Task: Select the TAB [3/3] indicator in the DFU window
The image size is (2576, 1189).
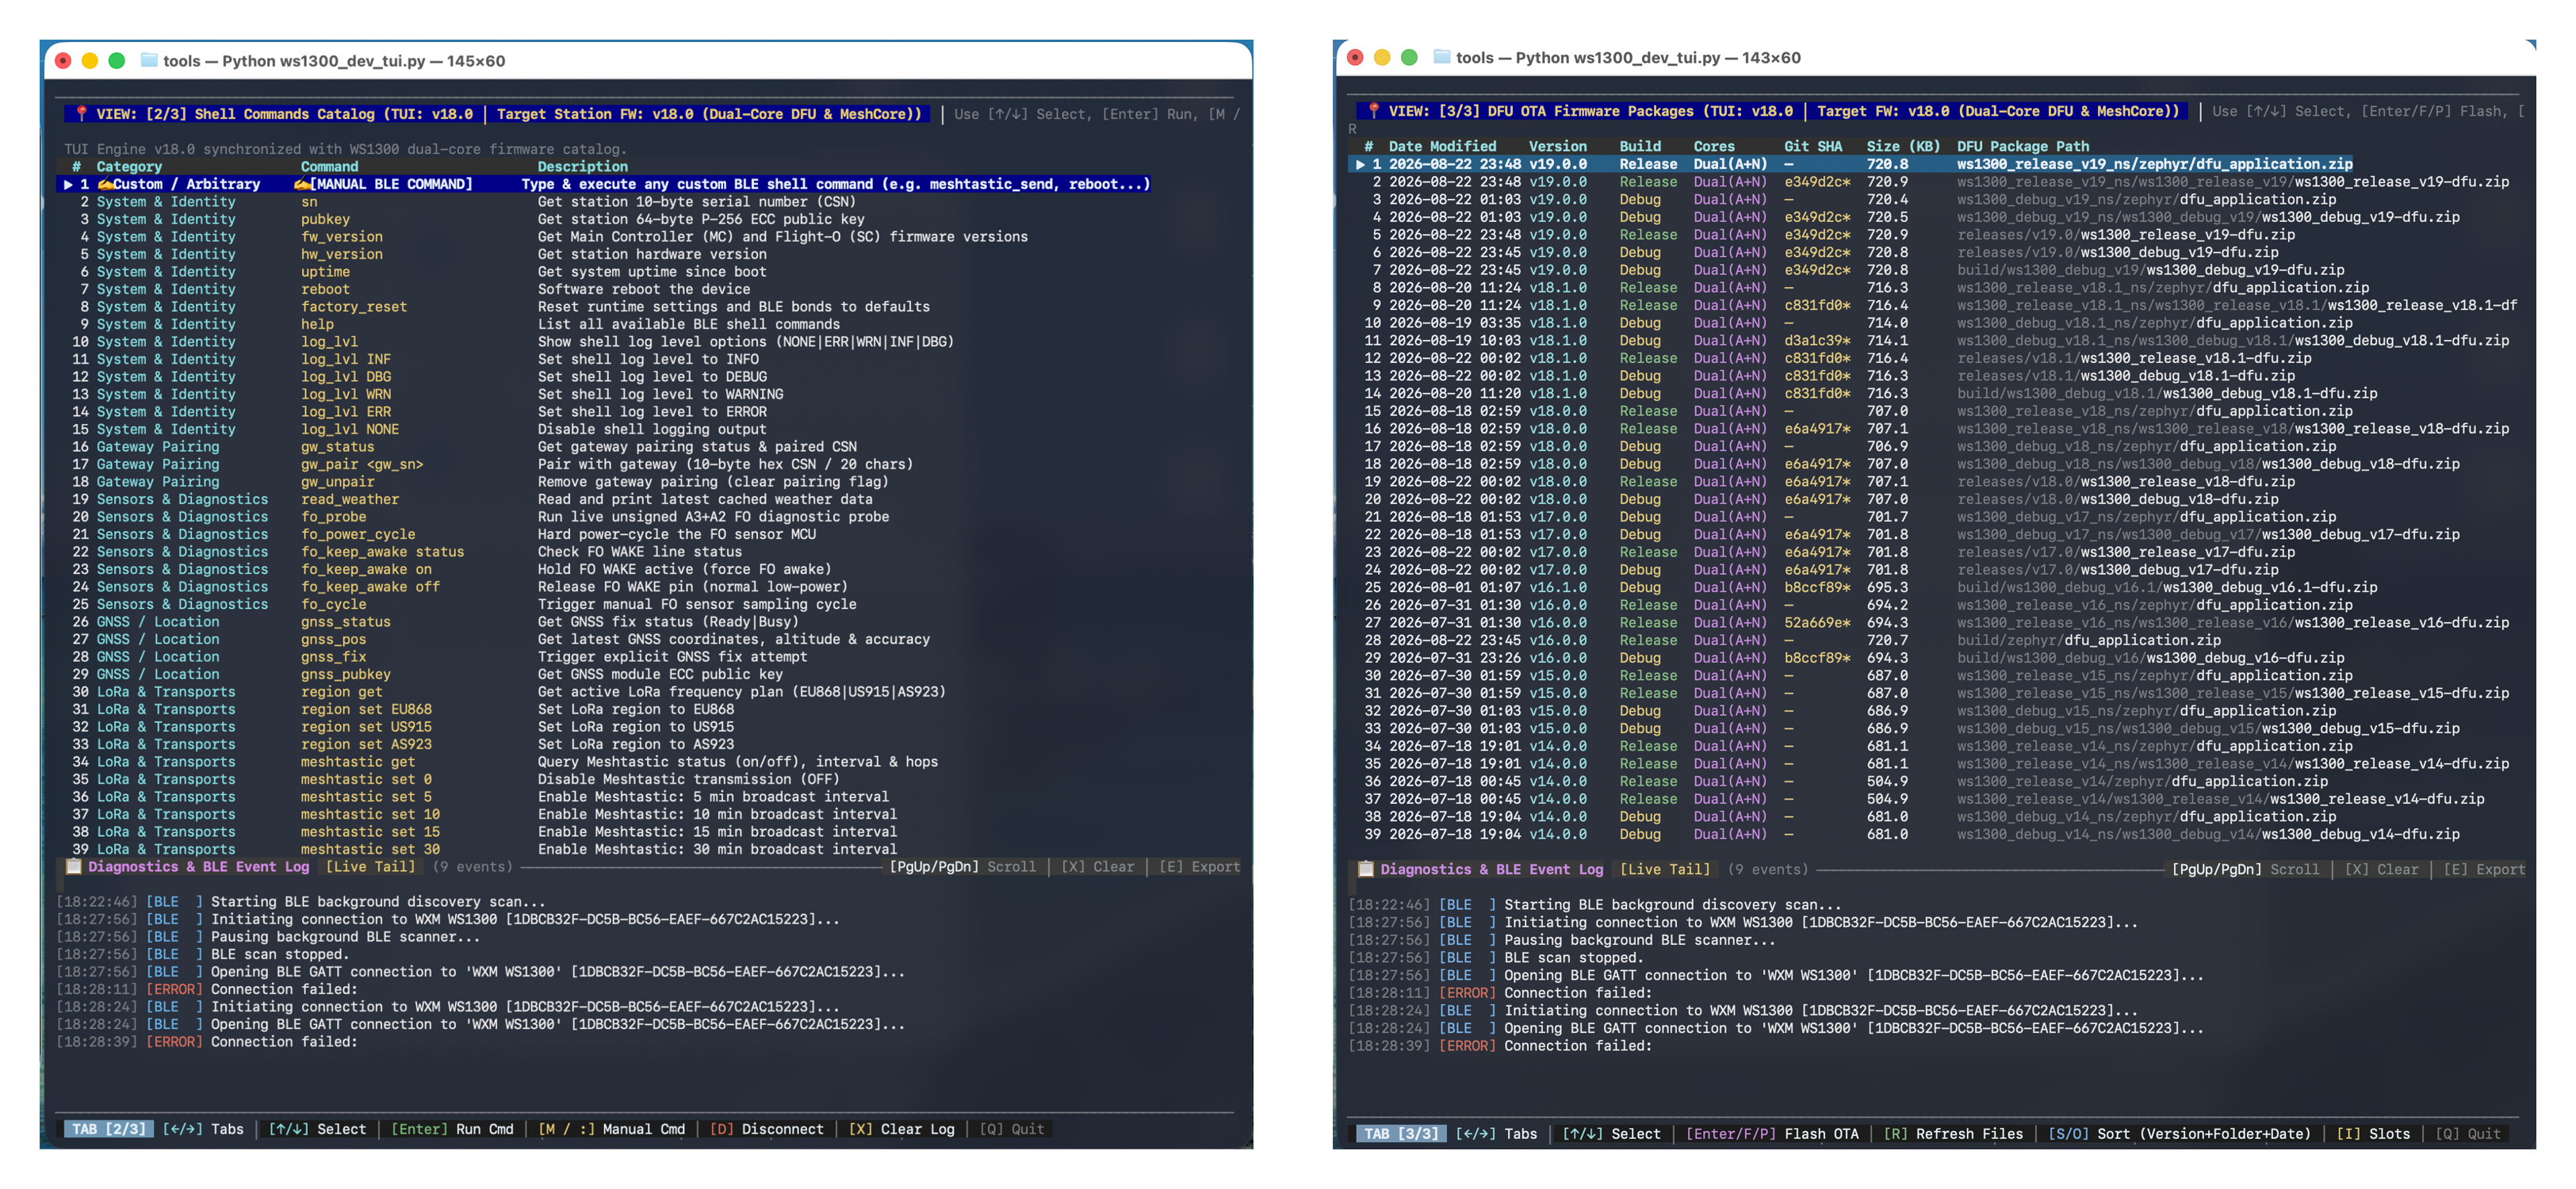Action: click(1402, 1134)
